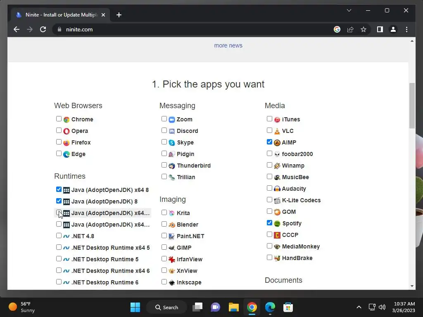Click the iTunes app icon

point(277,119)
